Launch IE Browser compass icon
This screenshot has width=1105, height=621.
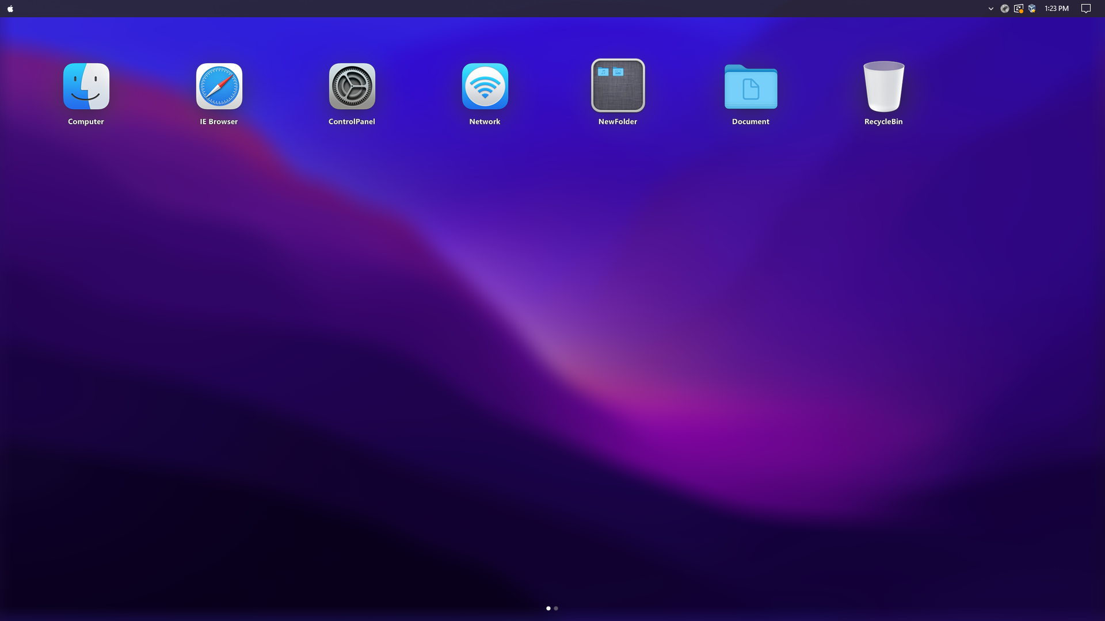(219, 86)
